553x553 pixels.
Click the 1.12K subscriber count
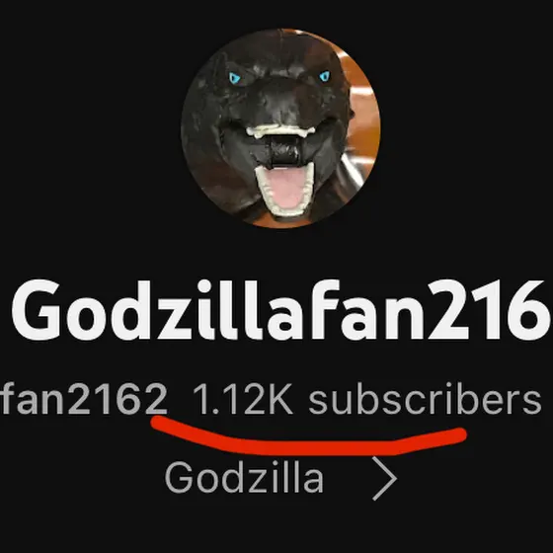tap(243, 399)
